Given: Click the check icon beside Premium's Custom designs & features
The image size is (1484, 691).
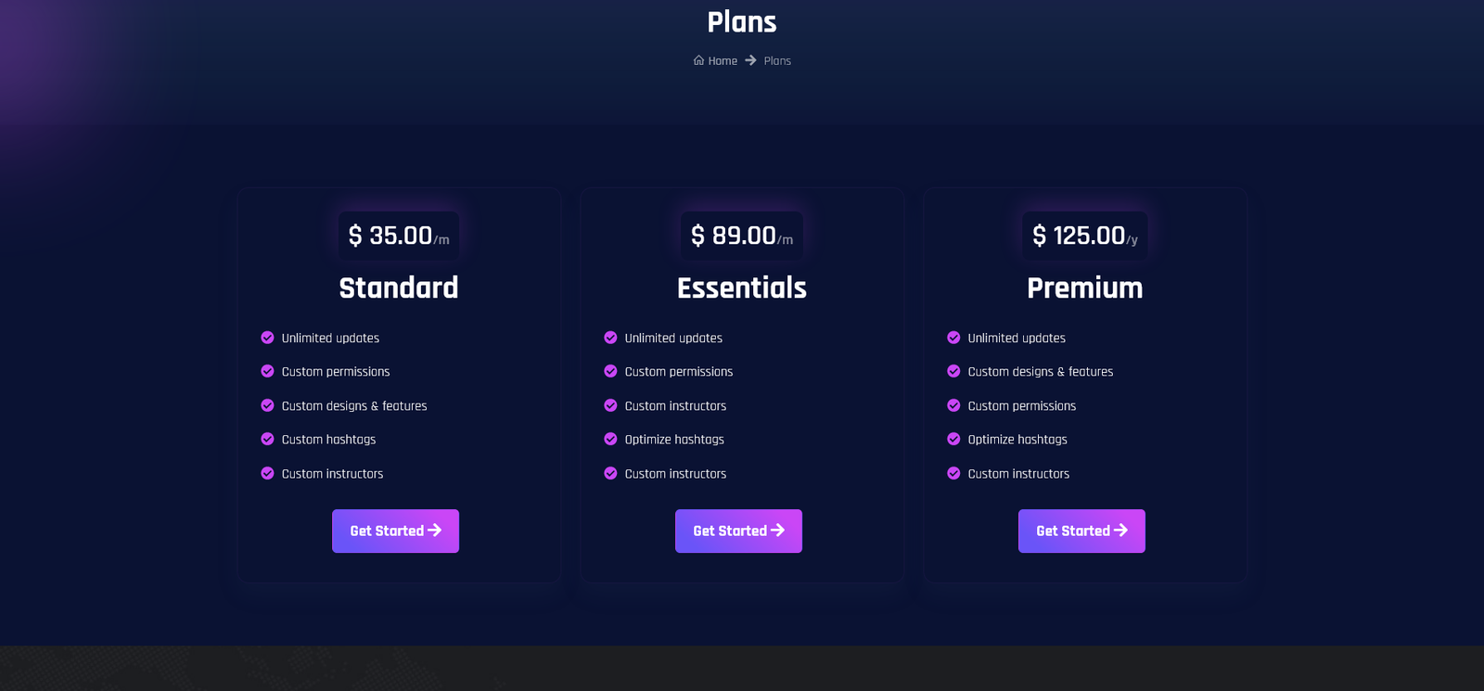Looking at the screenshot, I should [953, 371].
